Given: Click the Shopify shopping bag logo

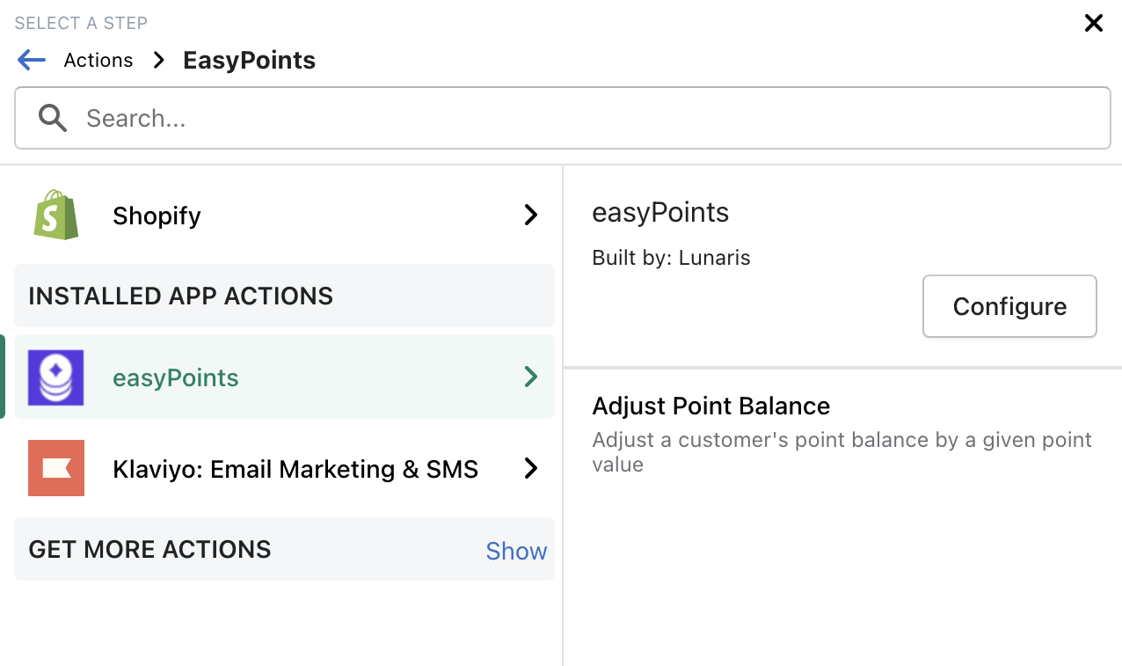Looking at the screenshot, I should coord(56,215).
